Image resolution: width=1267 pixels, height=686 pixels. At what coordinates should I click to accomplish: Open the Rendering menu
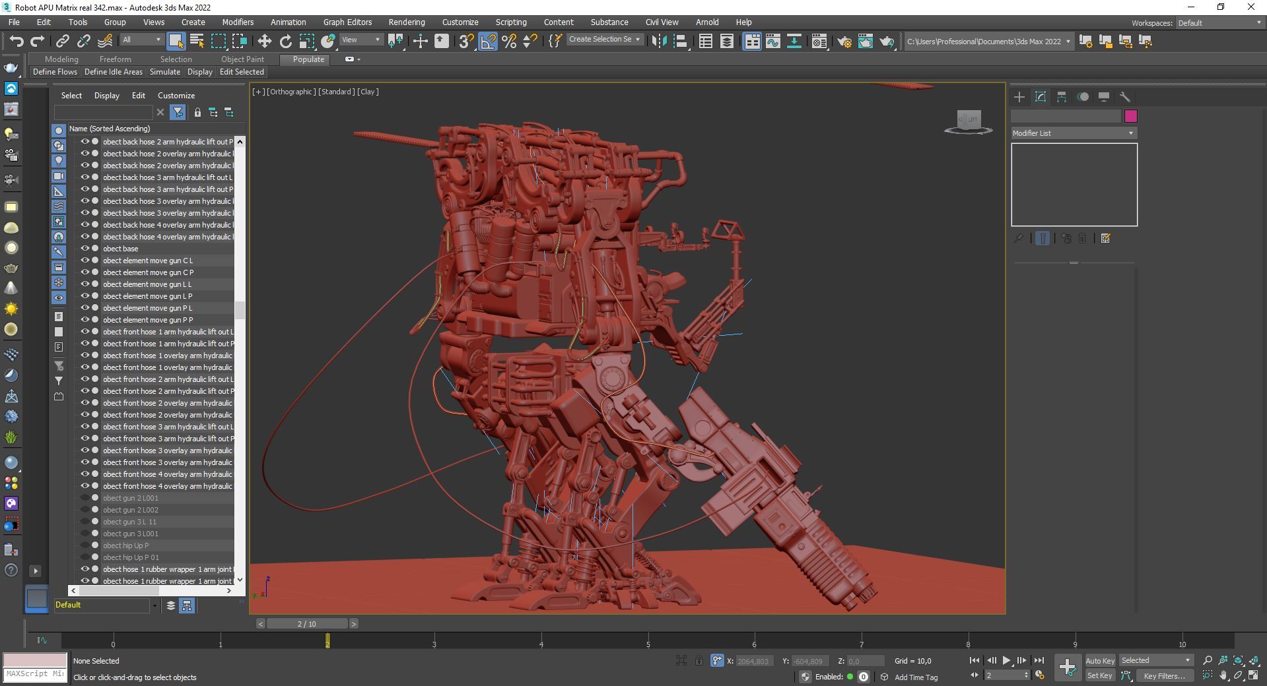pyautogui.click(x=406, y=22)
